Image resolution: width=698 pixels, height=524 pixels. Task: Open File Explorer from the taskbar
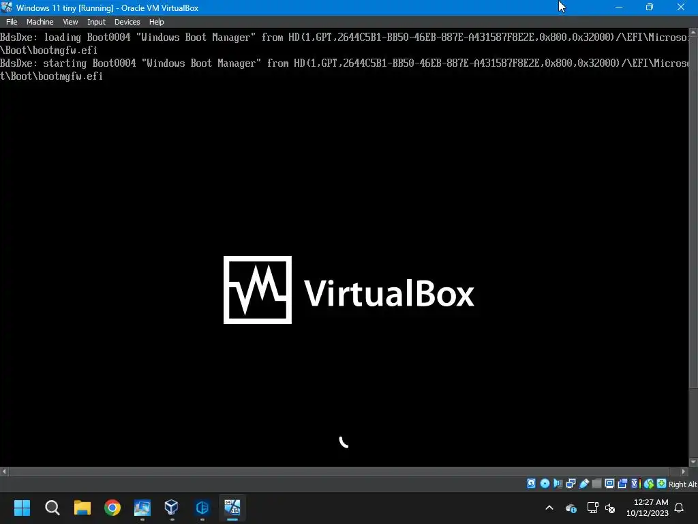coord(82,508)
